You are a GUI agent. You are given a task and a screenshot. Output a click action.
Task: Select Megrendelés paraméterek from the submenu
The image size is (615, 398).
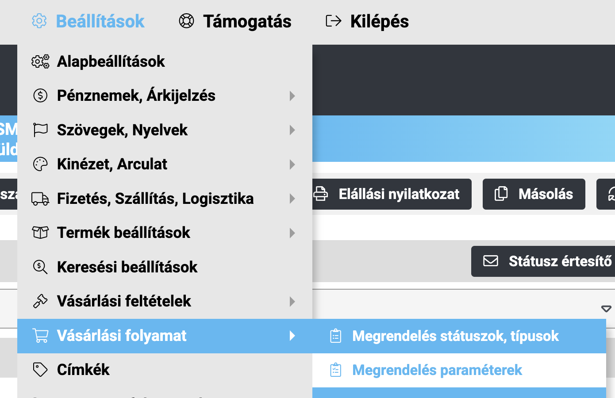437,370
